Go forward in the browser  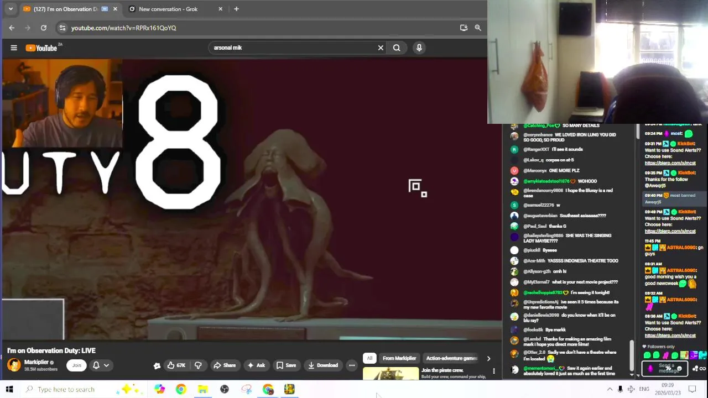pos(28,28)
